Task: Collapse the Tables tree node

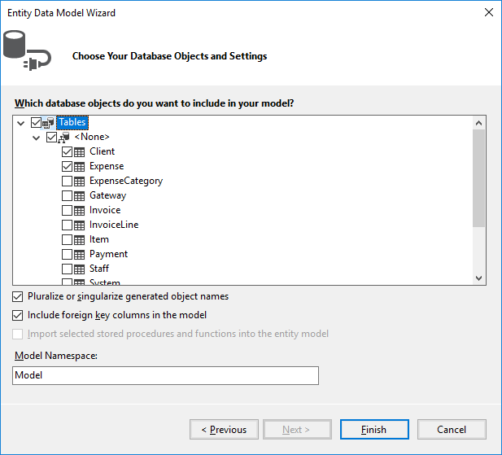Action: [x=21, y=123]
